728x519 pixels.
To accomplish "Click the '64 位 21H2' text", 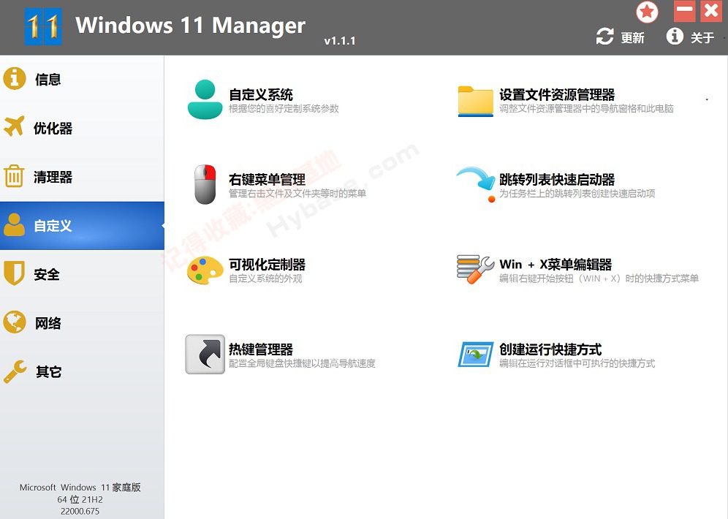I will (x=80, y=499).
